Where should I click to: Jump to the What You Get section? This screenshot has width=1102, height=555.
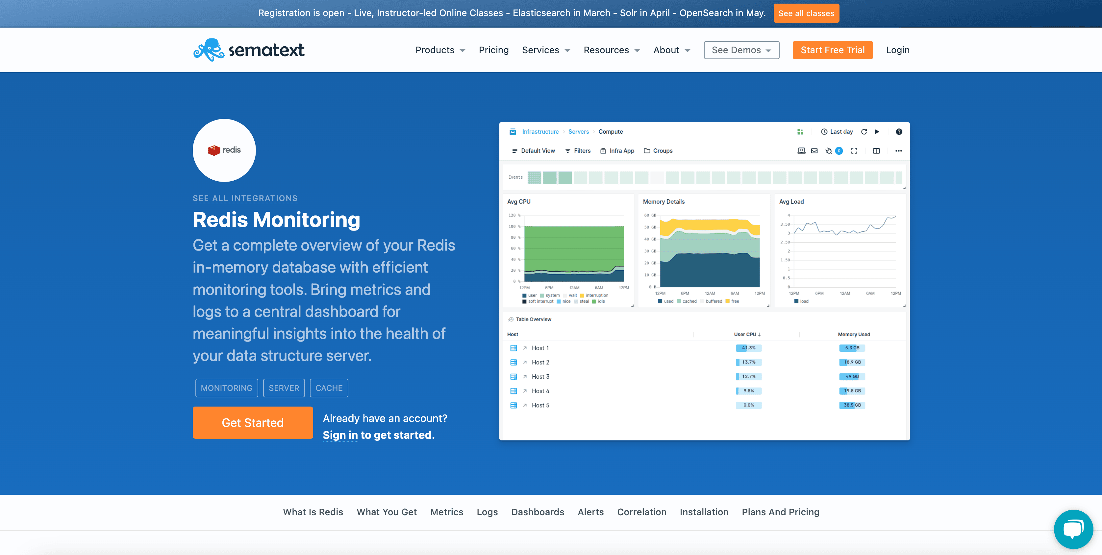[x=386, y=512]
